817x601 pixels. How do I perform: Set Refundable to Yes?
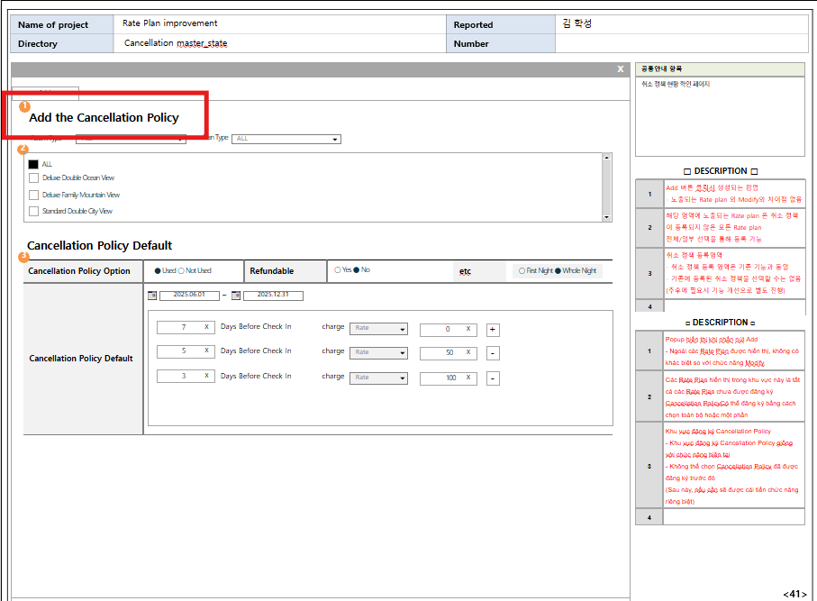(x=338, y=269)
